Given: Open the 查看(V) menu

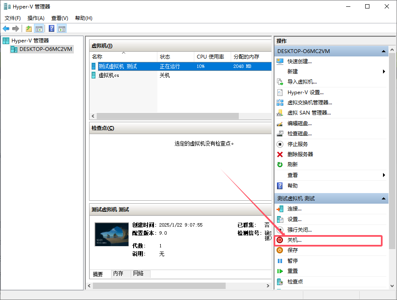Looking at the screenshot, I should (x=60, y=18).
